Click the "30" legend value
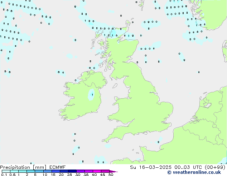The width and height of the screenshot is (227, 176). coord(78,175)
